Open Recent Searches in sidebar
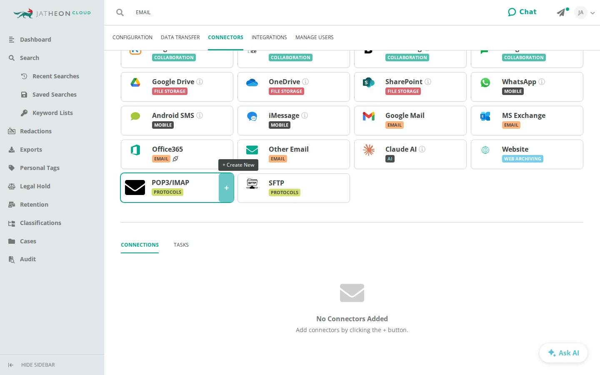The image size is (600, 375). (55, 76)
